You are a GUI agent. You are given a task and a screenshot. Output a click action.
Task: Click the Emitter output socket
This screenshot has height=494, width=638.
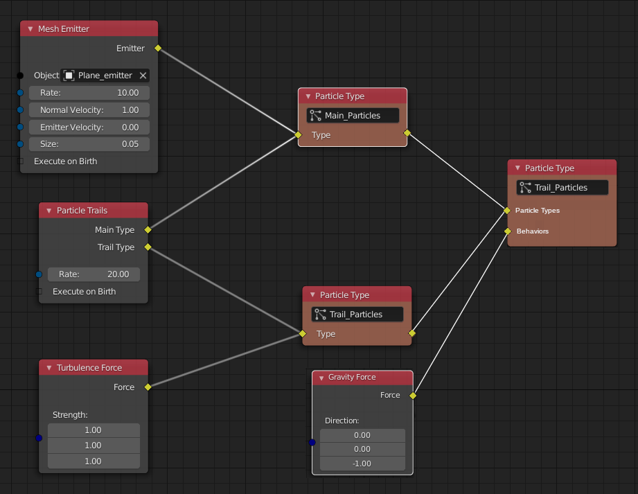coord(158,48)
